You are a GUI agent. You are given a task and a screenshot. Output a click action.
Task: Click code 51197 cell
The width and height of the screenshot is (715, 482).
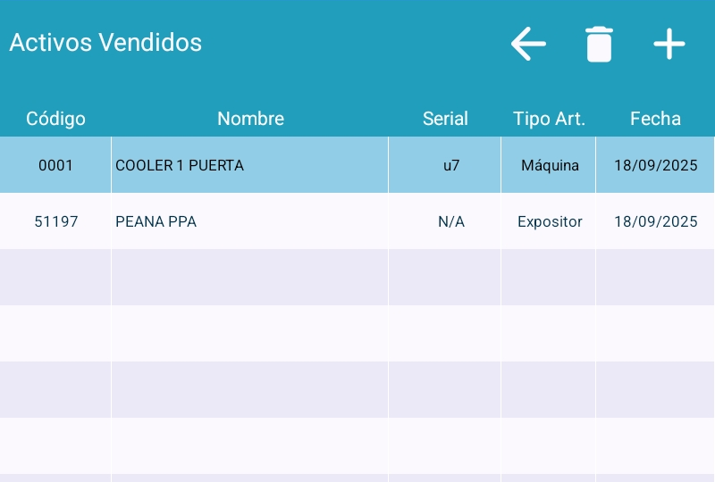point(55,221)
